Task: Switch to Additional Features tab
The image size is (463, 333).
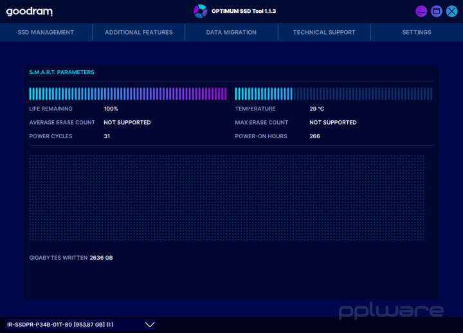Action: pos(139,32)
